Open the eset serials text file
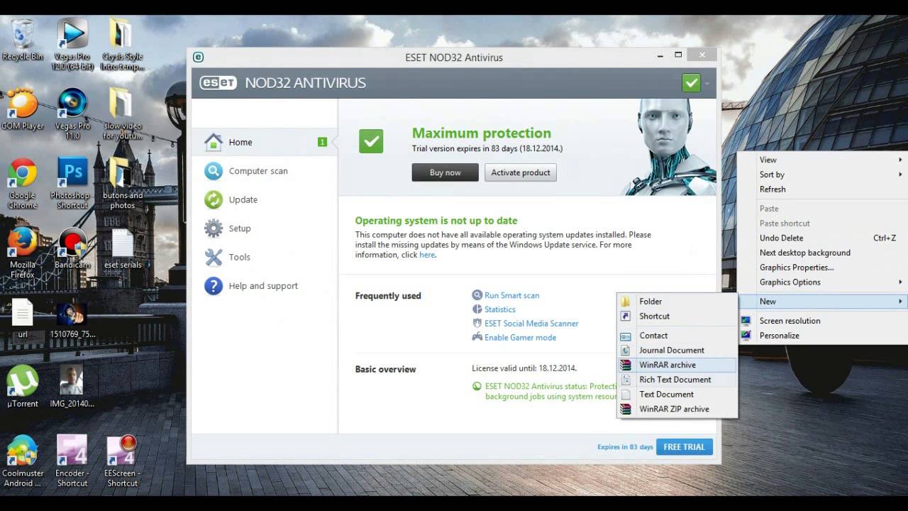 [x=122, y=248]
